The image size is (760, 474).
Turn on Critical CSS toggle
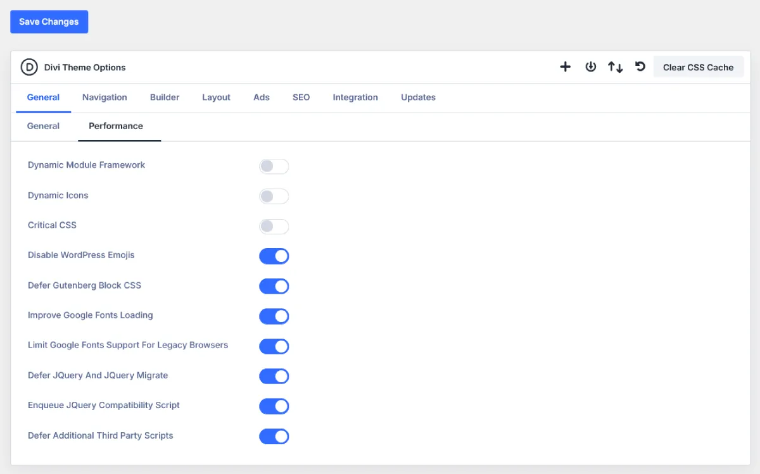pyautogui.click(x=274, y=227)
